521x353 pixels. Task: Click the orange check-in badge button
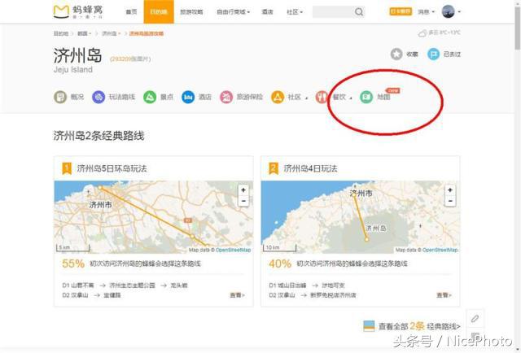pyautogui.click(x=401, y=11)
